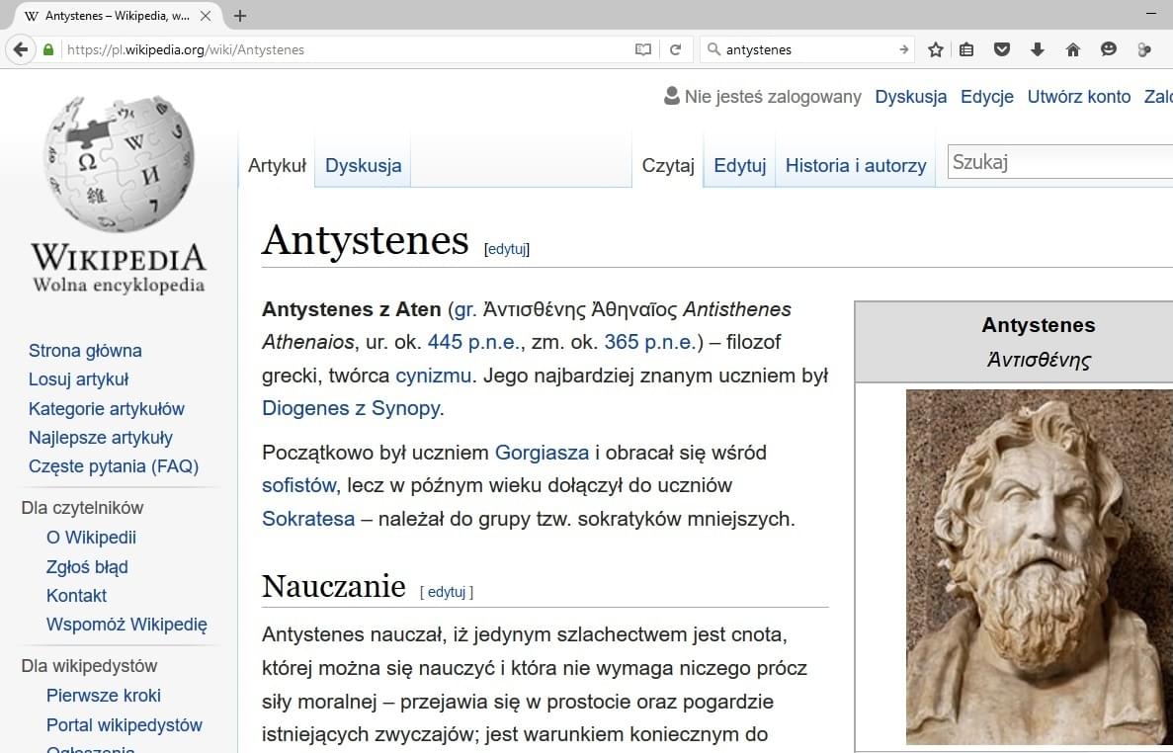Follow the 365 p.n.e. link

(x=650, y=342)
